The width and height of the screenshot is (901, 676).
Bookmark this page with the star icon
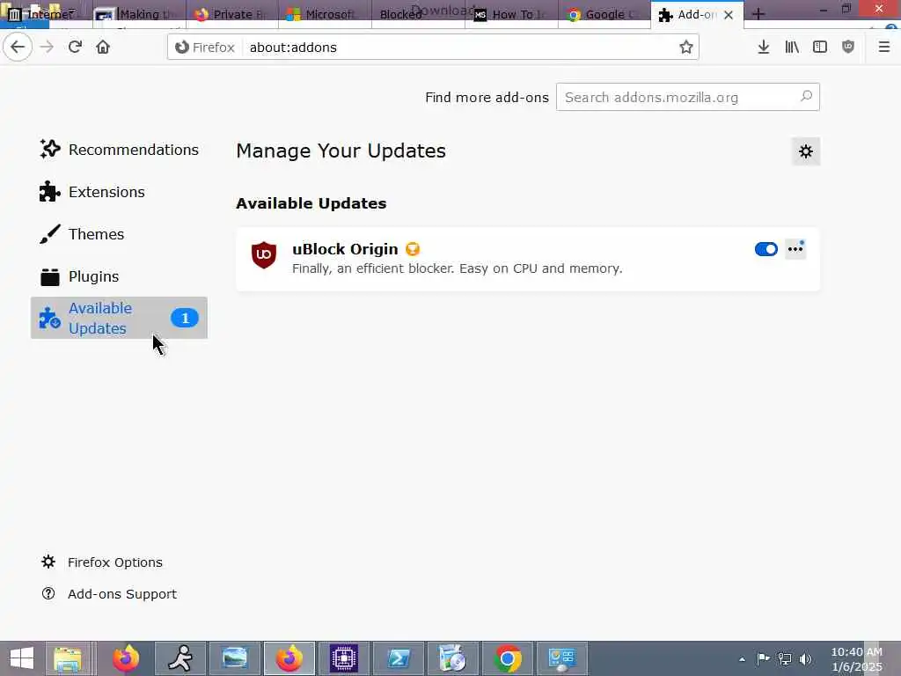point(685,48)
